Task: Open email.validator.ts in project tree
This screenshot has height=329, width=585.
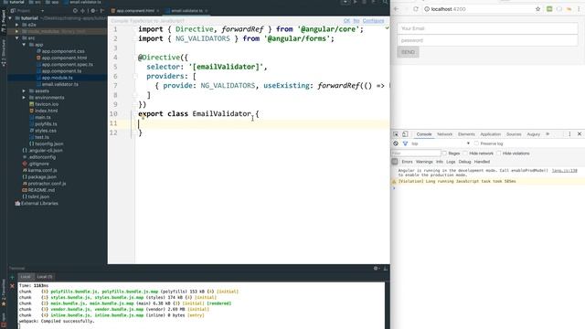Action: tap(59, 84)
